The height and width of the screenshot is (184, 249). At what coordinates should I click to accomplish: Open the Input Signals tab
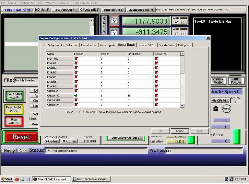pos(108,45)
